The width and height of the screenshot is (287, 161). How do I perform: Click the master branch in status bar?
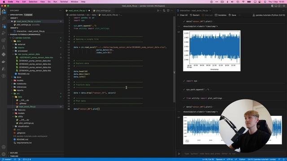pos(7,159)
